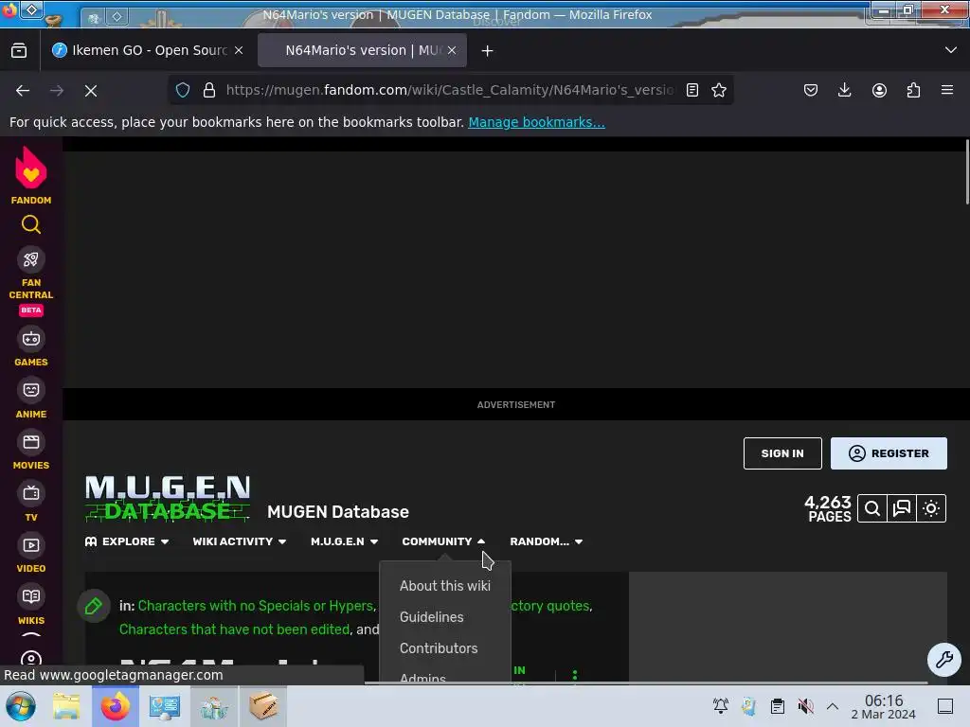Open the wrench tools floating button
Screen dimensions: 970x727
(x=944, y=660)
